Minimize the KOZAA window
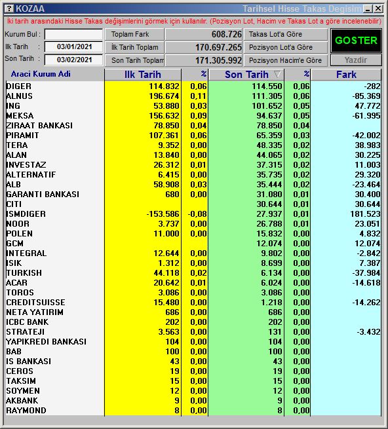388x429 pixels. (368, 9)
